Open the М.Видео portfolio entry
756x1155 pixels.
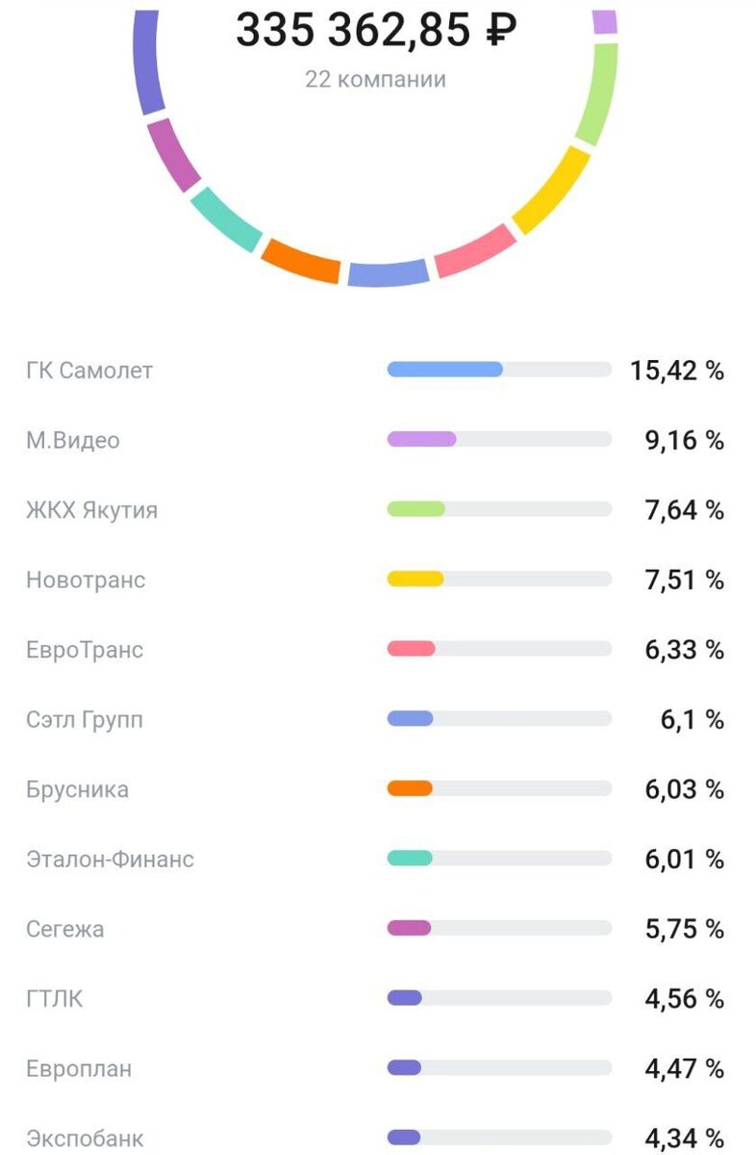click(x=71, y=440)
